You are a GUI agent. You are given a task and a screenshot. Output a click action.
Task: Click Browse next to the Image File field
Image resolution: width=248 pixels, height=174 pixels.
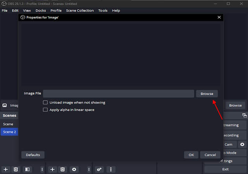click(x=207, y=94)
